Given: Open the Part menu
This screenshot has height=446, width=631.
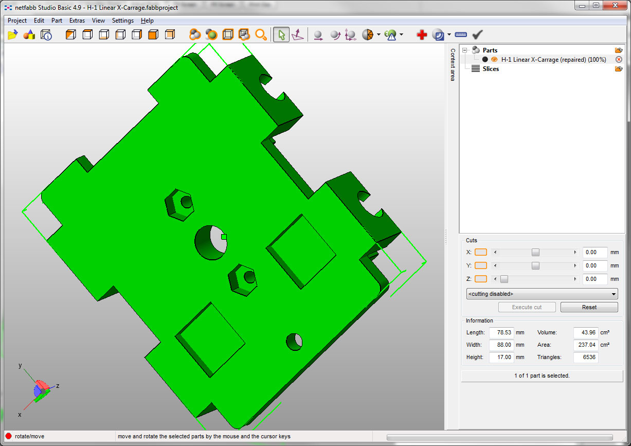Looking at the screenshot, I should (x=57, y=21).
